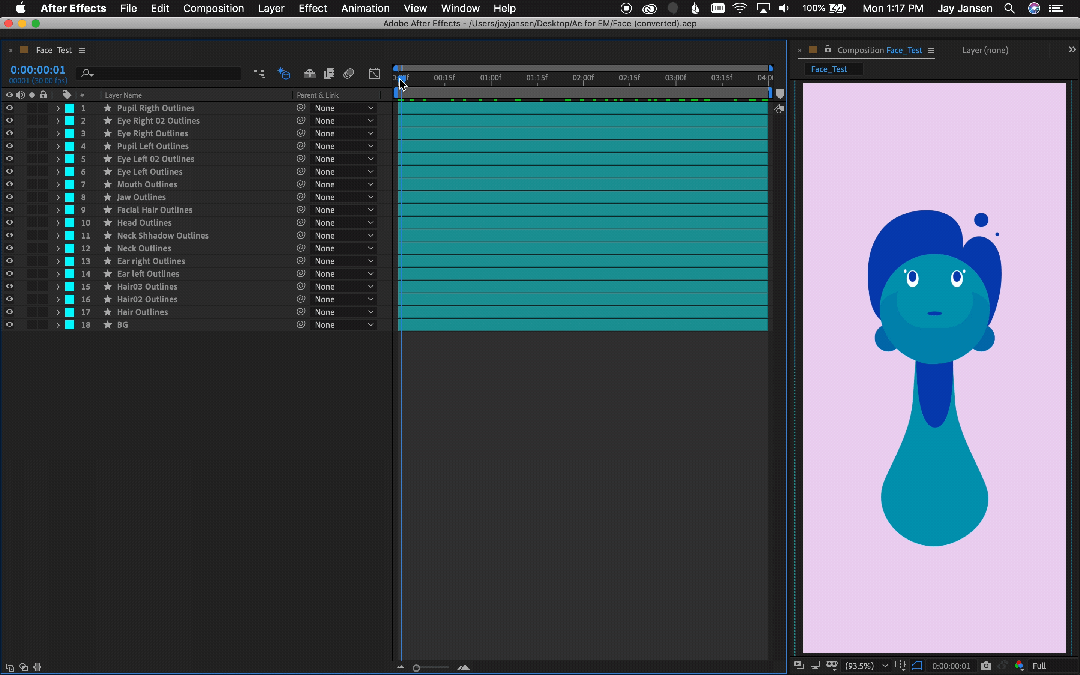The width and height of the screenshot is (1080, 675).
Task: Click the current time 0:00:00:01 display
Action: pyautogui.click(x=38, y=70)
